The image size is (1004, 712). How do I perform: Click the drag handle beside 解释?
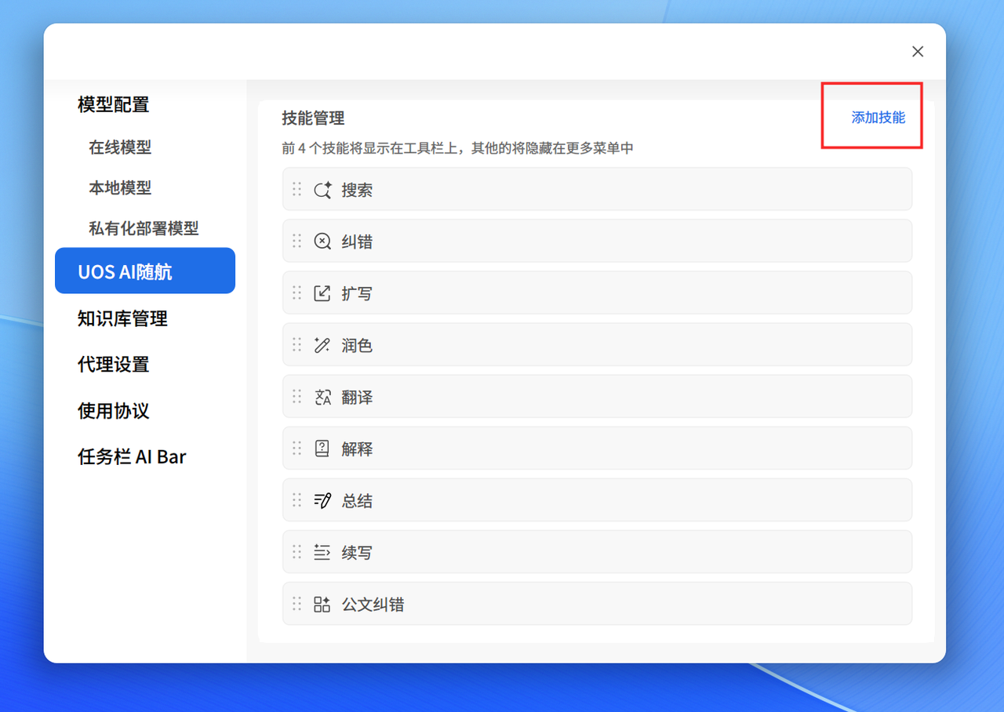pos(297,448)
